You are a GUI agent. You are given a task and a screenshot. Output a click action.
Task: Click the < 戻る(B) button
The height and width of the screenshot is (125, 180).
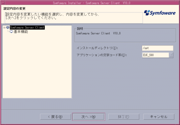tap(55, 117)
